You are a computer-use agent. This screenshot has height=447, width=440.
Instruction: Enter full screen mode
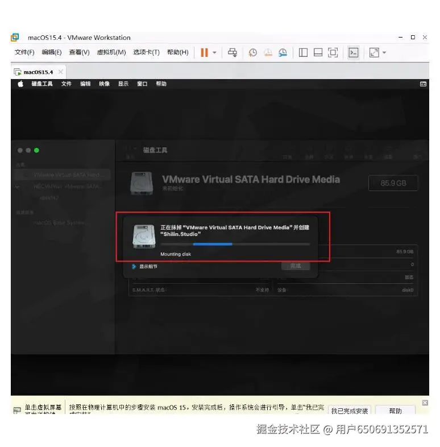[333, 52]
